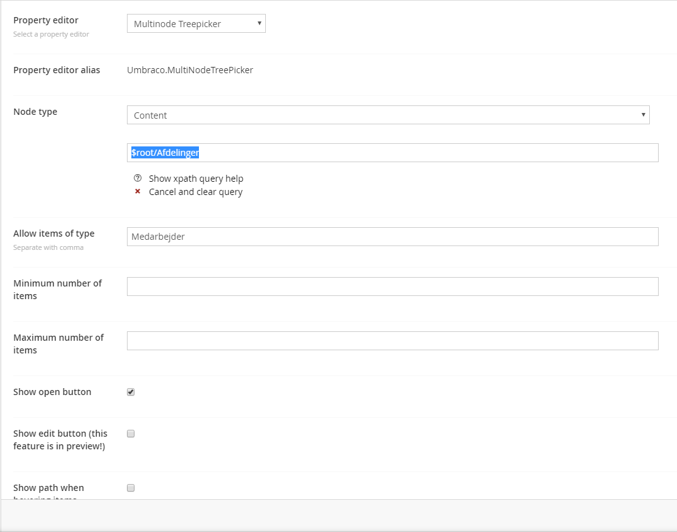
Task: Tick the Show edit button checkbox
Action: (x=131, y=434)
